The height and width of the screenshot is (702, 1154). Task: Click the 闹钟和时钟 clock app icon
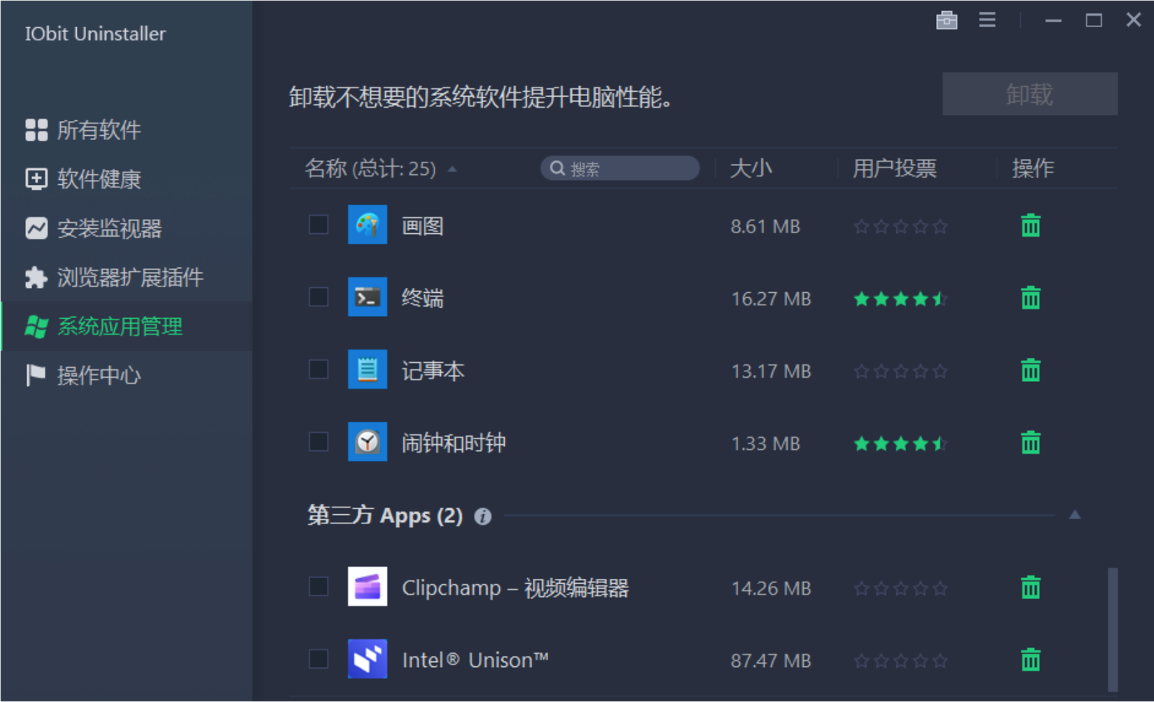tap(367, 441)
